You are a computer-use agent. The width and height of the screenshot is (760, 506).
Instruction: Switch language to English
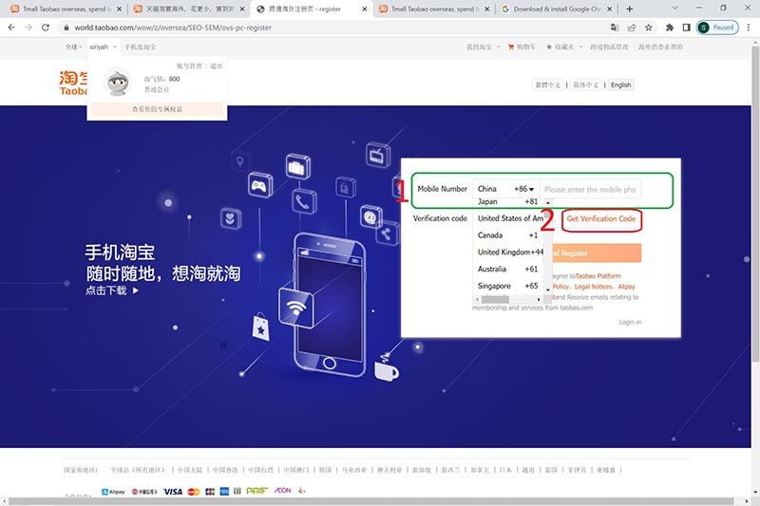point(621,84)
